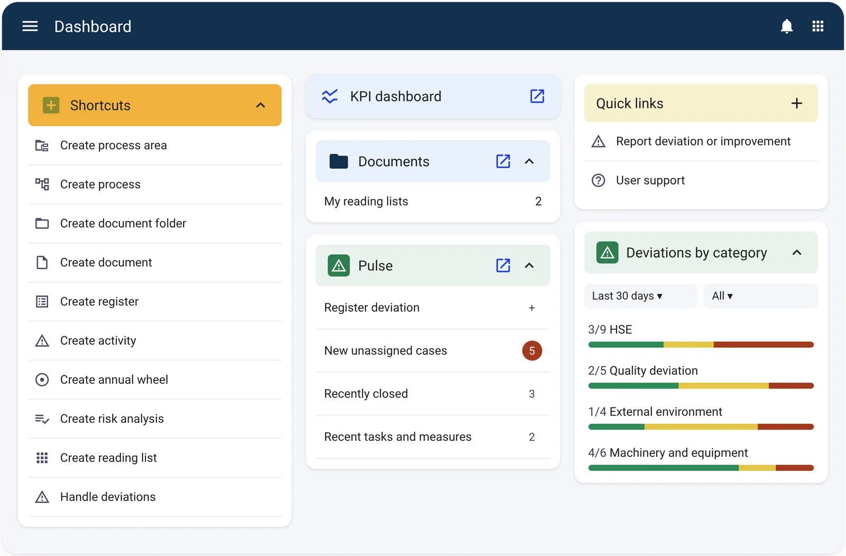Select Create document shortcut

[x=154, y=263]
